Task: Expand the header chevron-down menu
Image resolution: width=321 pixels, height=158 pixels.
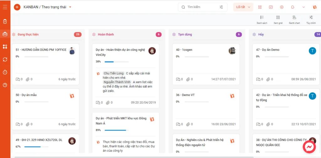Action: 303,7
